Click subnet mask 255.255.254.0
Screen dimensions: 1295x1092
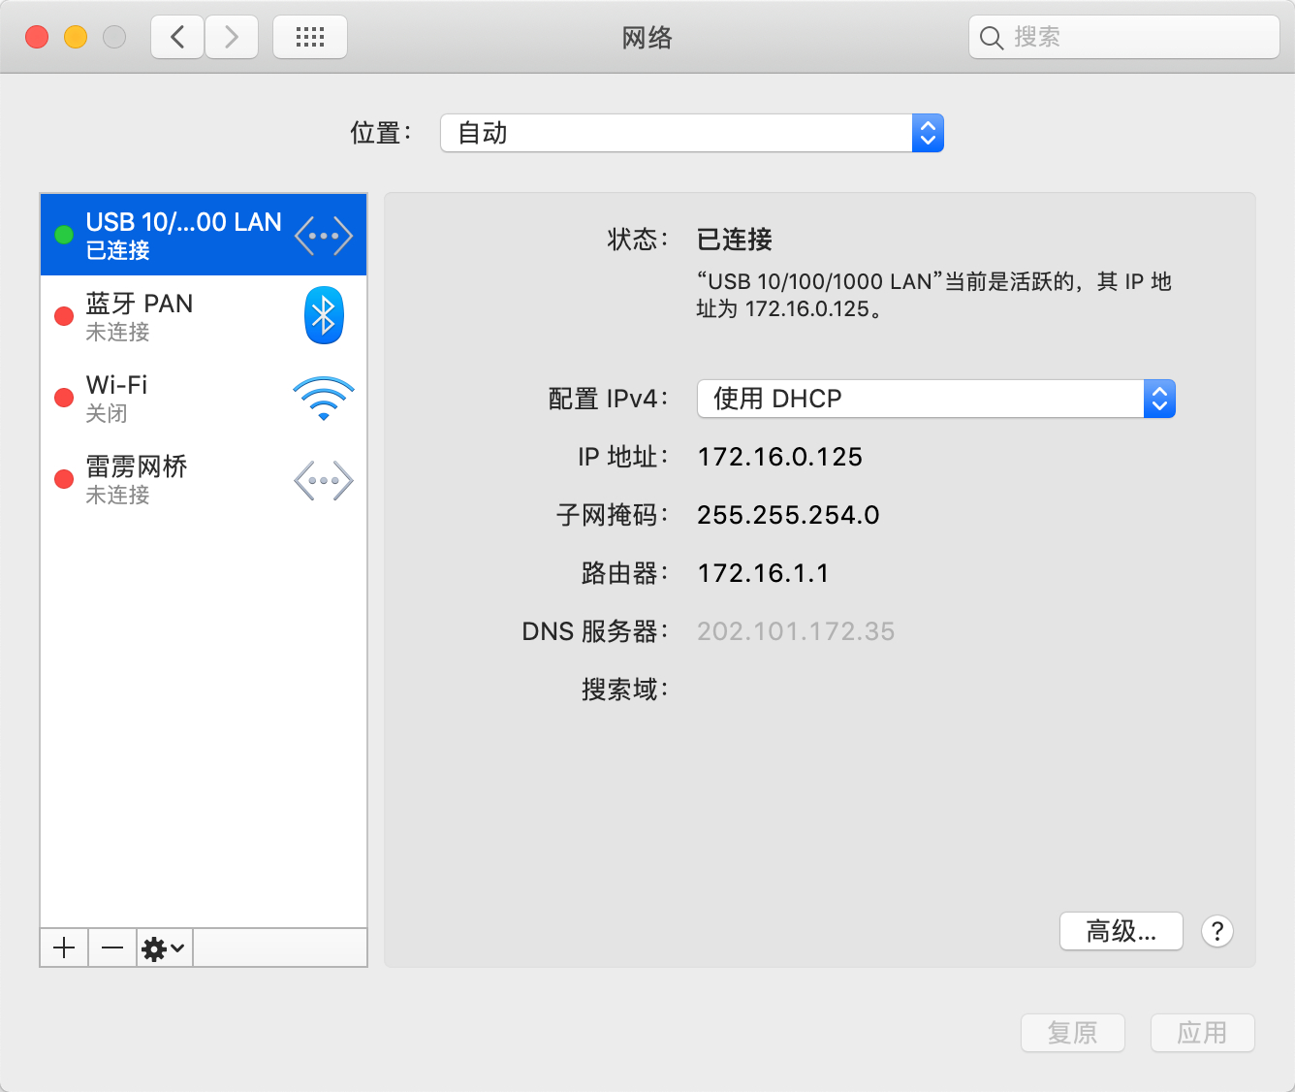788,515
